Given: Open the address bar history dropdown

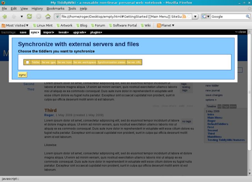Looking at the screenshot, I should (x=195, y=16).
